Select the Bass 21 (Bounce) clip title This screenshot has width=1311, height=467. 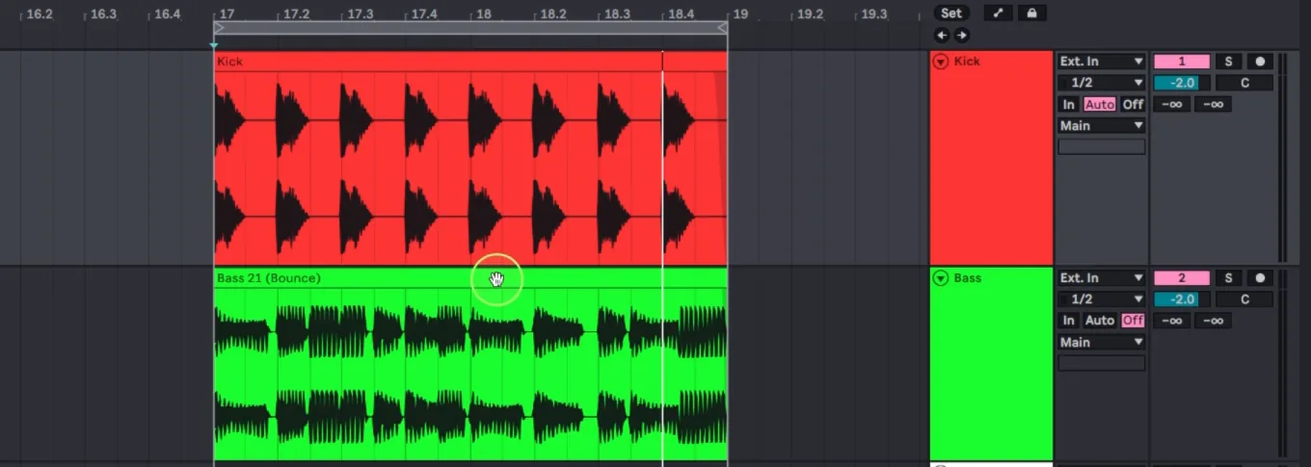(x=269, y=278)
